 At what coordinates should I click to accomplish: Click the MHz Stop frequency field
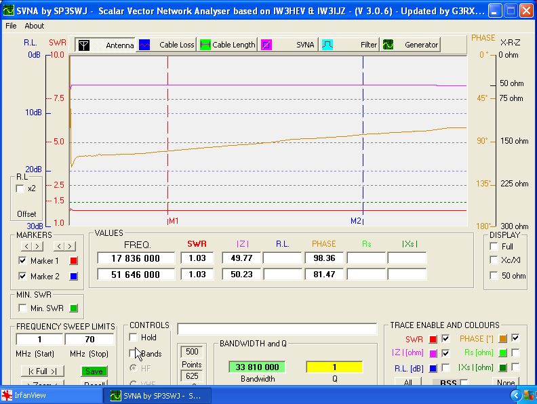coord(89,339)
